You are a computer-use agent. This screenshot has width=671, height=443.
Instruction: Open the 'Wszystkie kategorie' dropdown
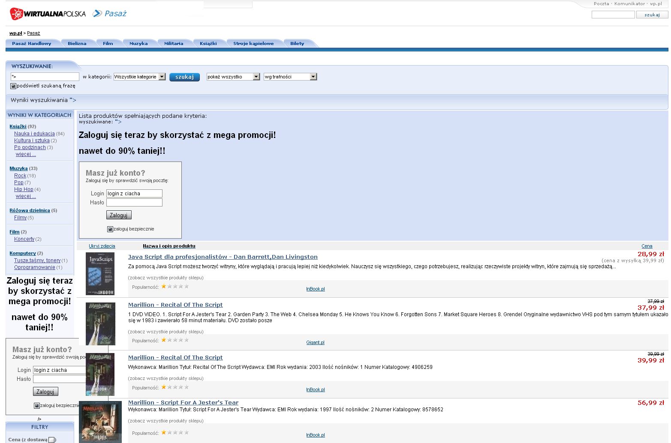[139, 77]
